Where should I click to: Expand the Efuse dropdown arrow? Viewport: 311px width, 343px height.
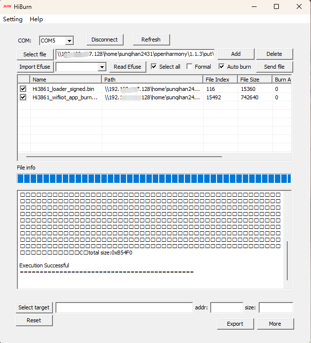(102, 67)
